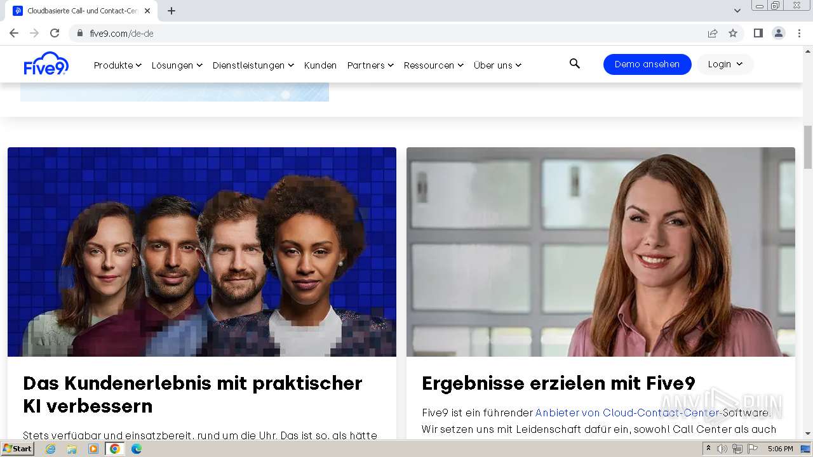Open the Chrome profile avatar icon
This screenshot has height=457, width=813.
(x=779, y=33)
